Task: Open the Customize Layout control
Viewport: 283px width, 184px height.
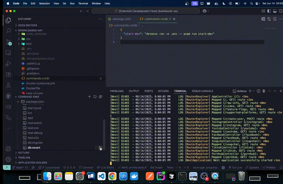Action: point(263,11)
